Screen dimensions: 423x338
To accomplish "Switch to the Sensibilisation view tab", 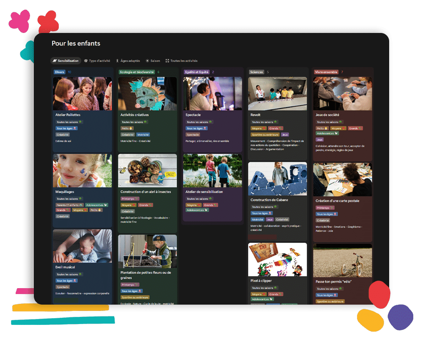I will [x=66, y=61].
